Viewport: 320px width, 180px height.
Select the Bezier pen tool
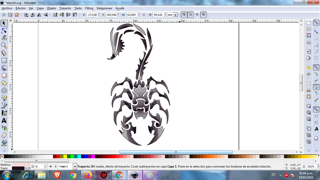click(4, 105)
